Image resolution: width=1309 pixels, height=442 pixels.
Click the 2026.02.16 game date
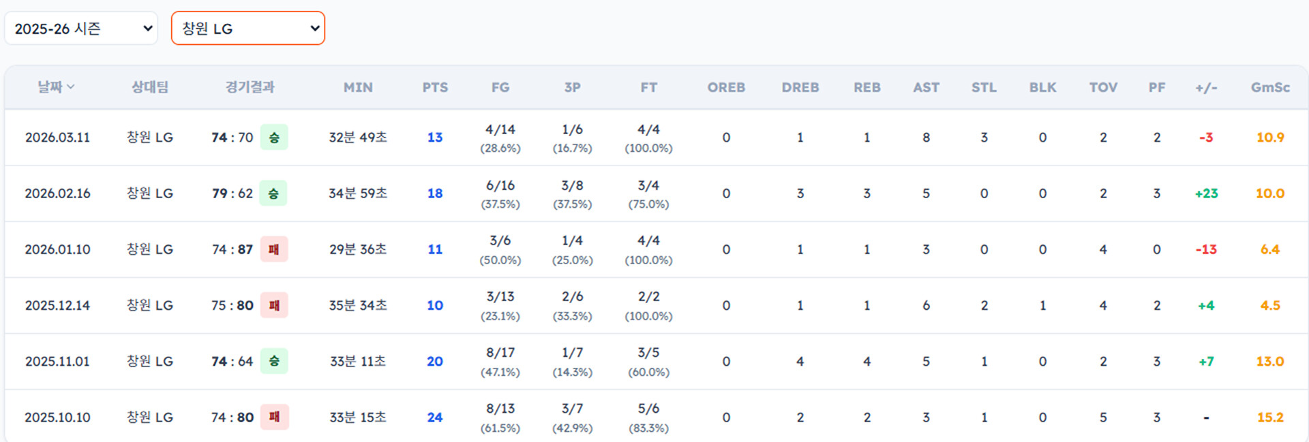(x=58, y=193)
